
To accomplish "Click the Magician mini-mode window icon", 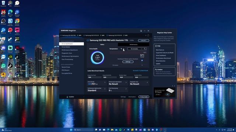I will [141, 31].
